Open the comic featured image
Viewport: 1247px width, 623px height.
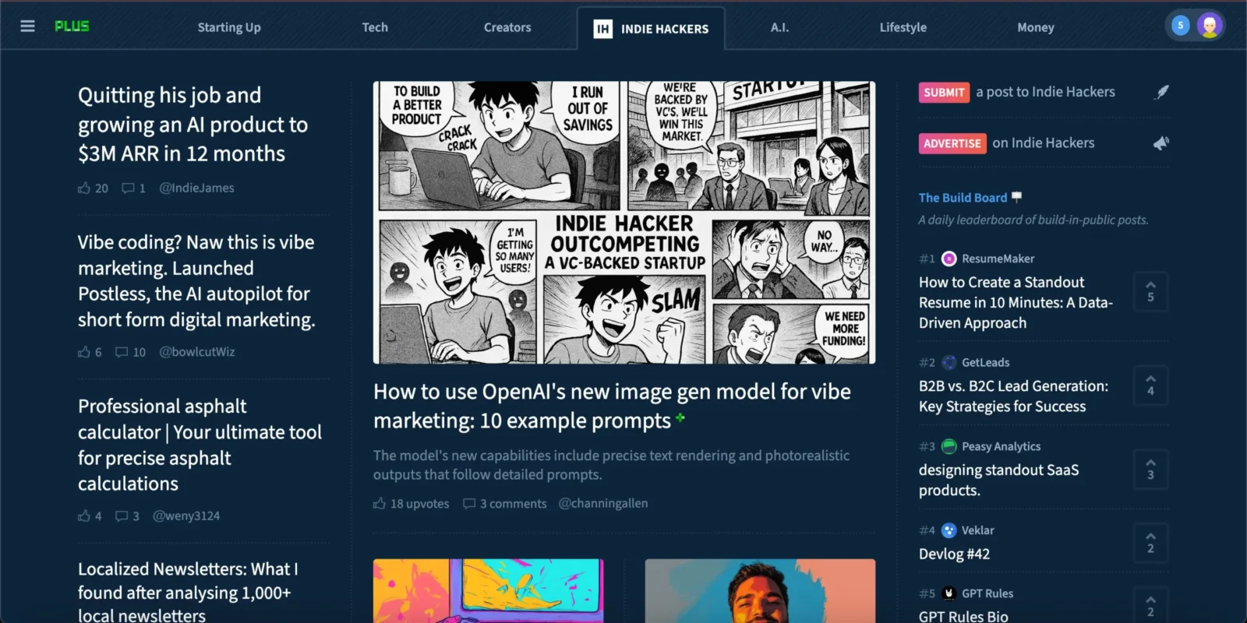[x=624, y=223]
